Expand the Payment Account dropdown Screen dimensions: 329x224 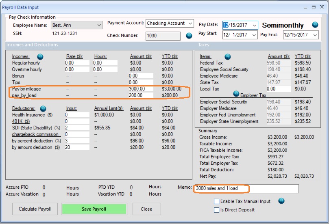(x=191, y=24)
